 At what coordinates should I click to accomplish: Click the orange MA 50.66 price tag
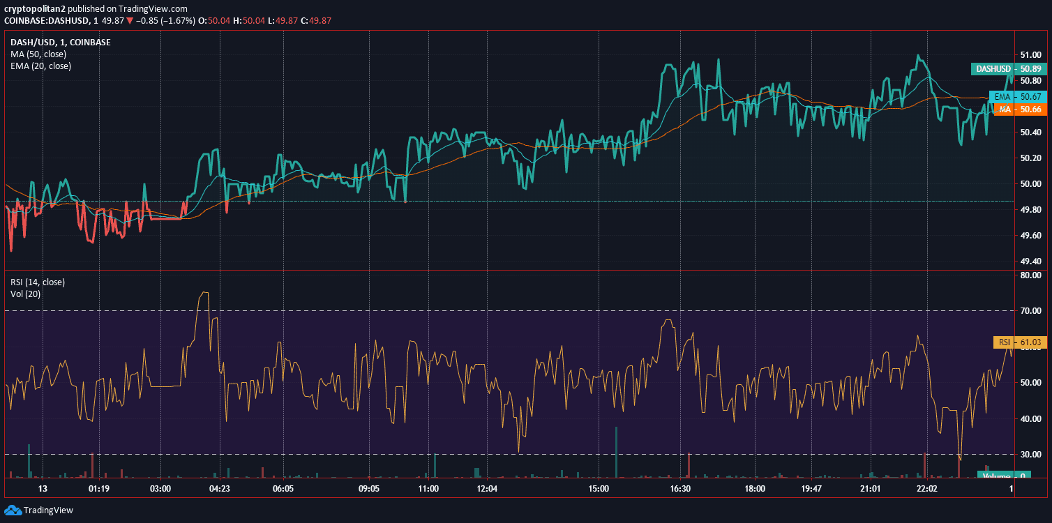(x=1019, y=109)
